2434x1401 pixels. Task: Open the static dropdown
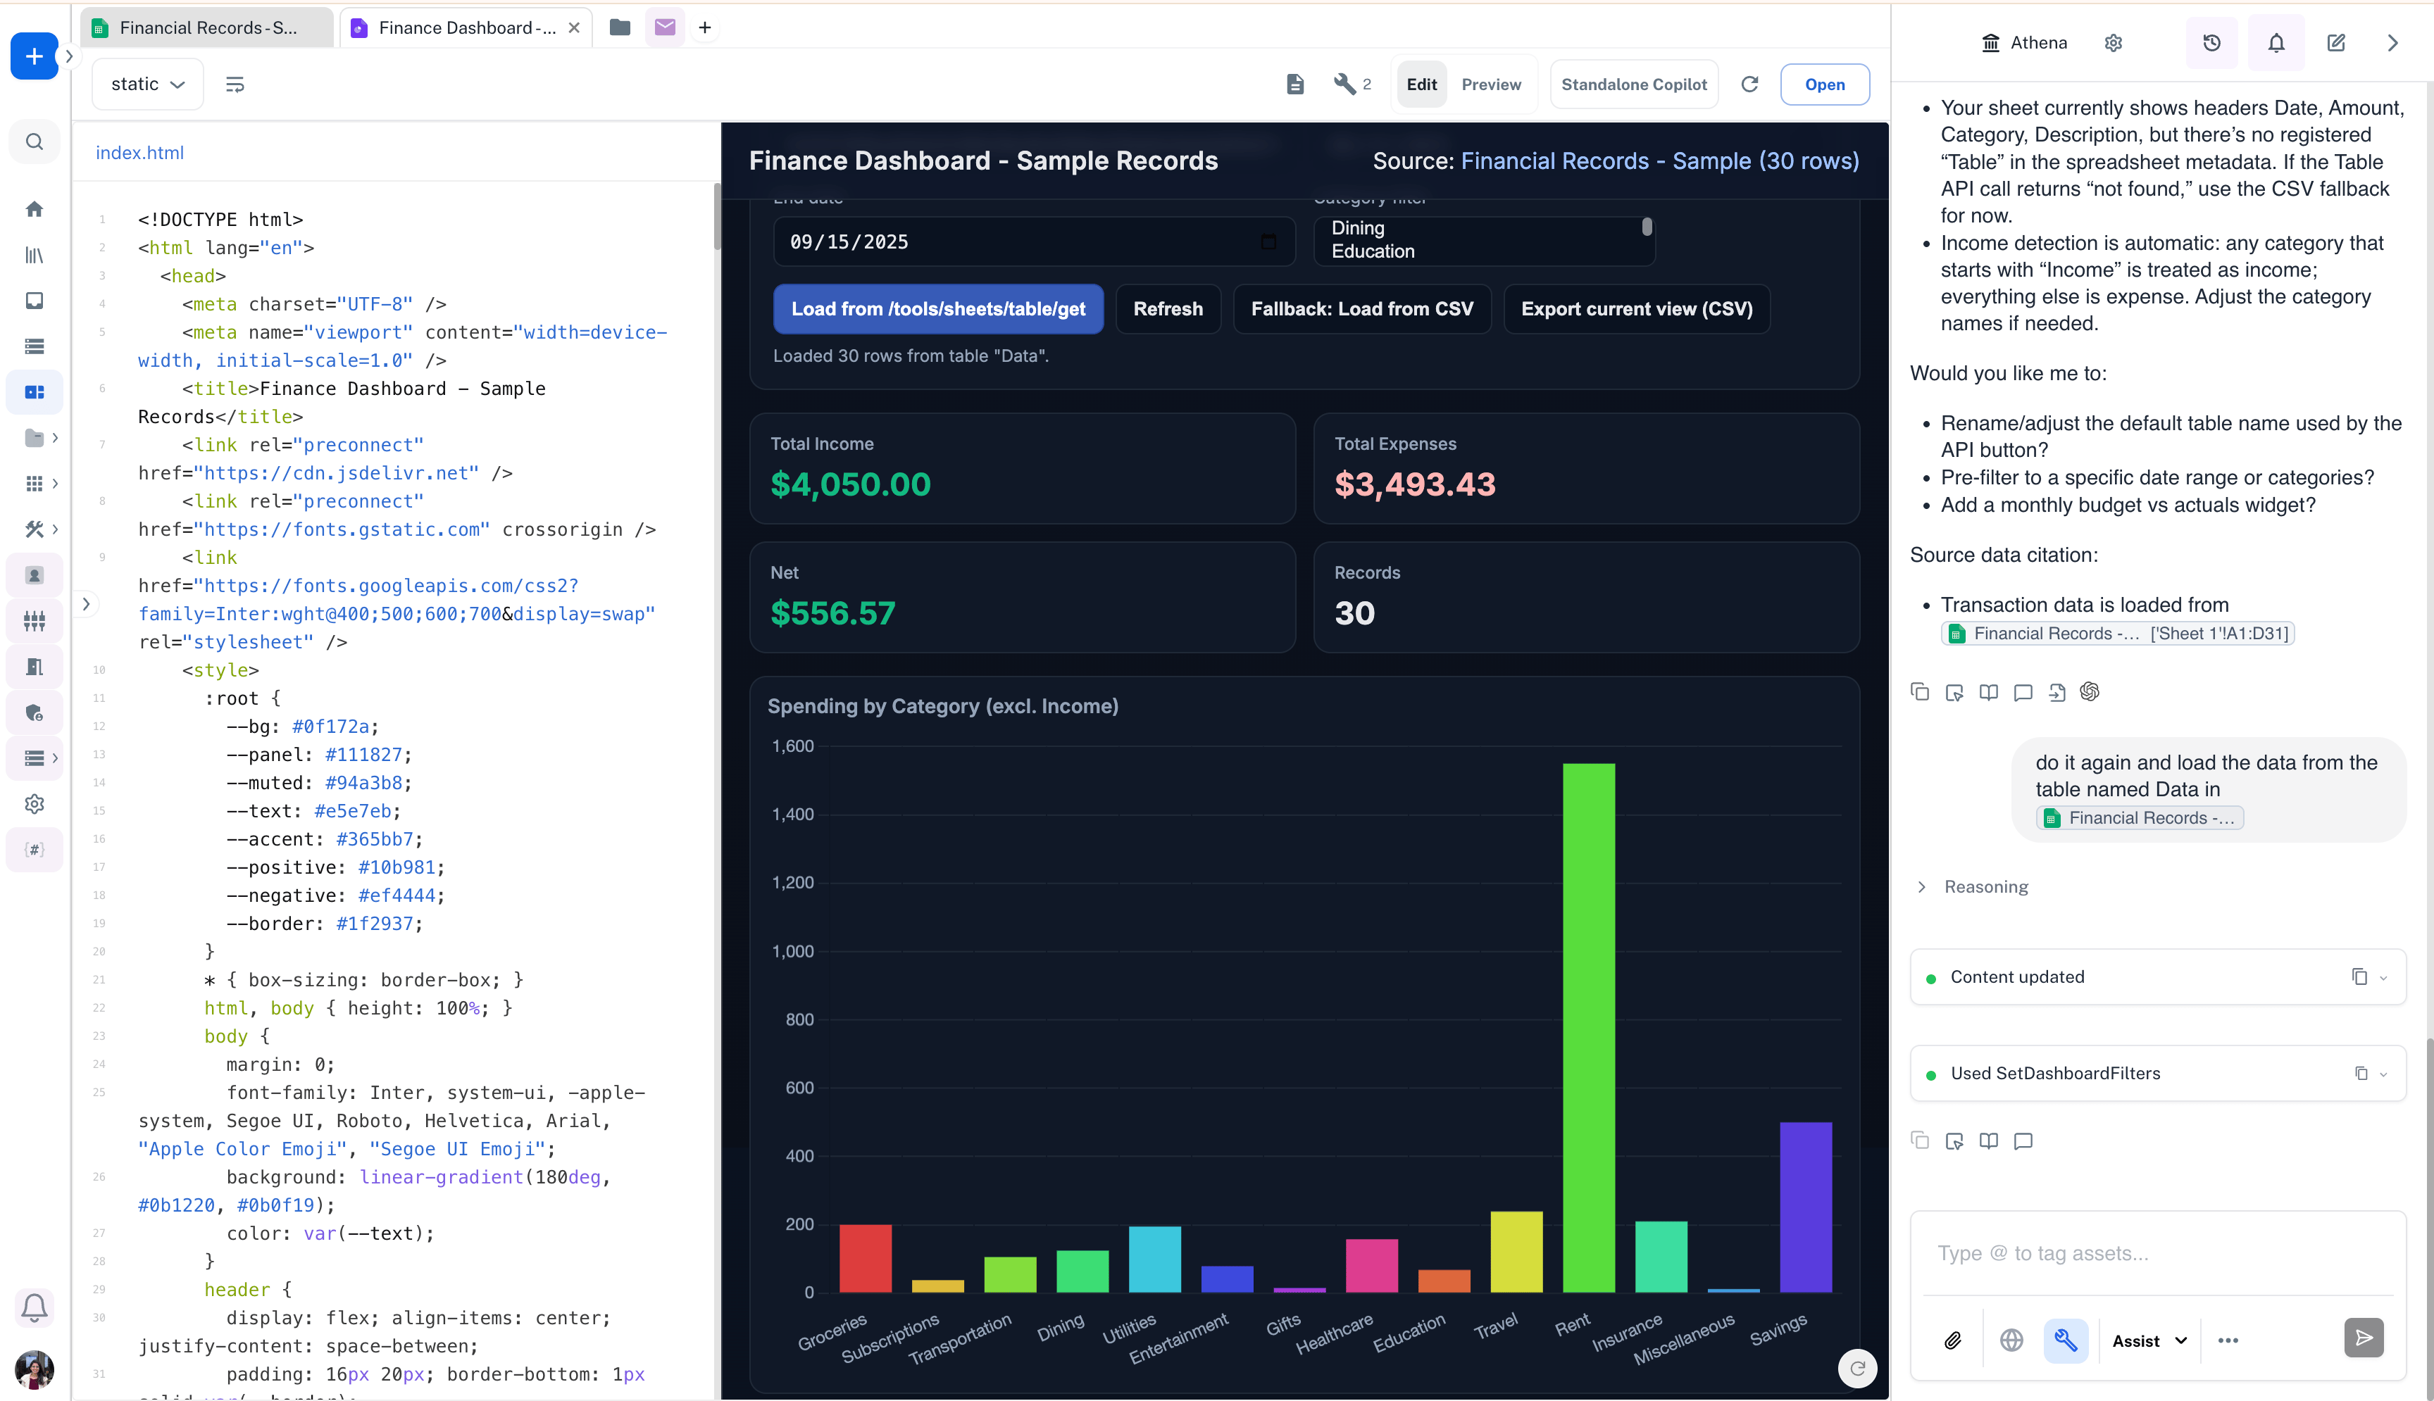[147, 84]
